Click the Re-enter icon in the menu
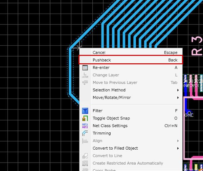This screenshot has height=171, width=203. pyautogui.click(x=85, y=68)
